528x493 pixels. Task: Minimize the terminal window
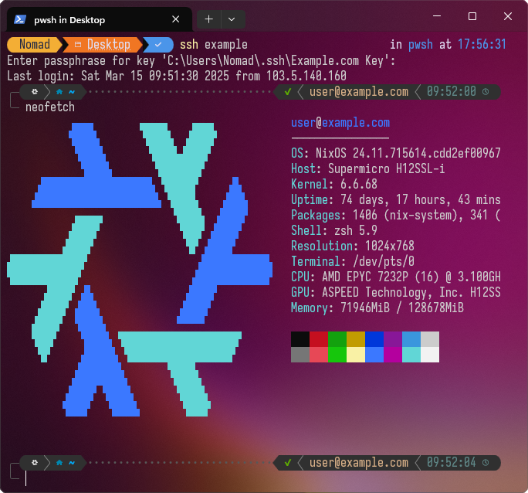[x=437, y=15]
